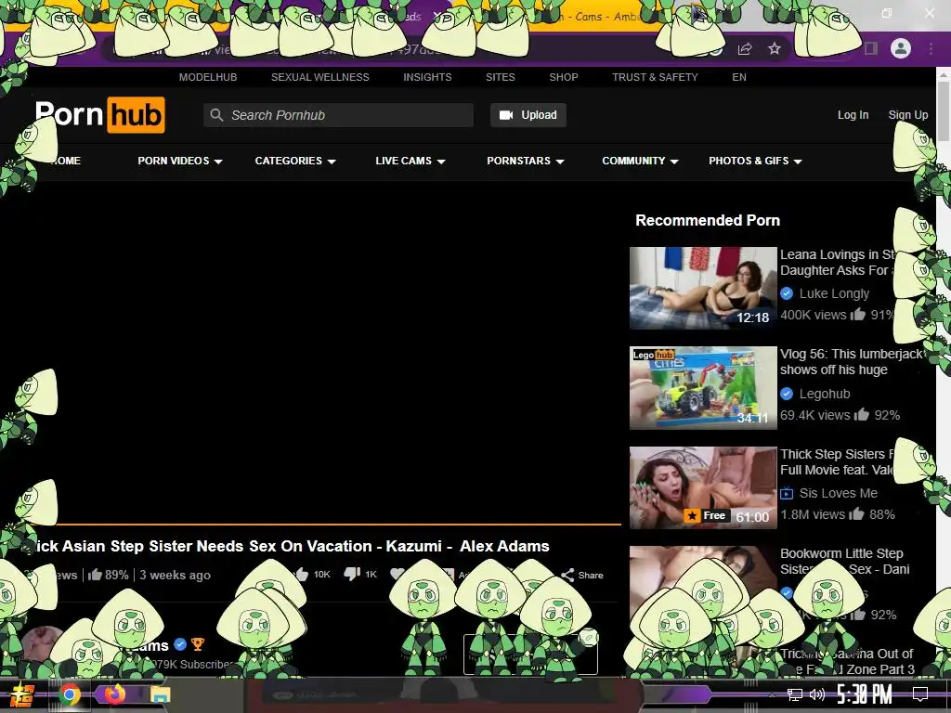Restore down the browser window
Screen dimensions: 951x713
point(887,13)
